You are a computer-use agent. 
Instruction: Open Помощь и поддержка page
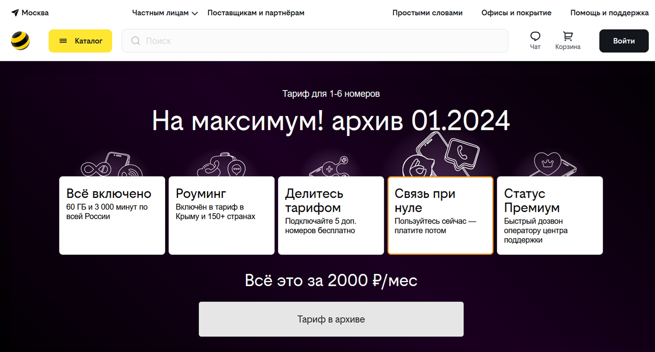coord(610,13)
